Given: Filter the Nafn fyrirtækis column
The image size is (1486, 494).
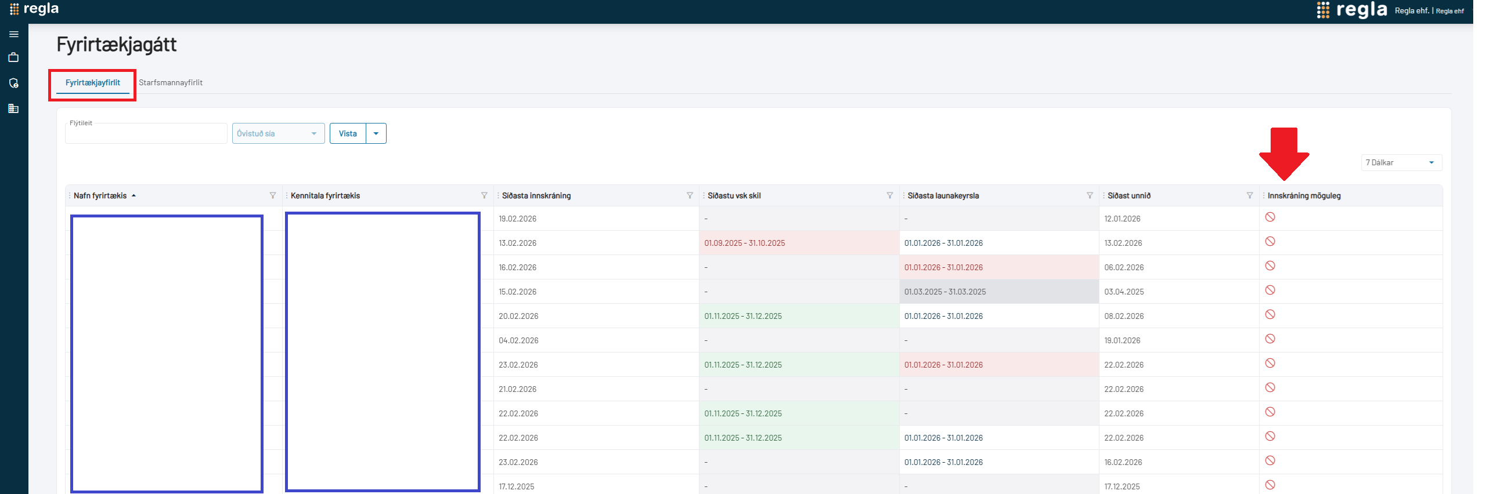Looking at the screenshot, I should pyautogui.click(x=273, y=196).
